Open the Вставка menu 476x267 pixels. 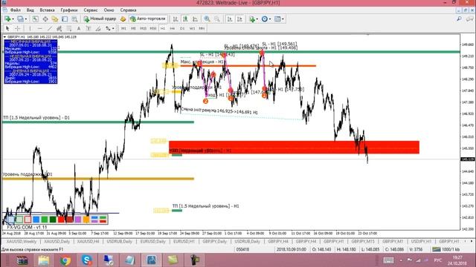47,10
